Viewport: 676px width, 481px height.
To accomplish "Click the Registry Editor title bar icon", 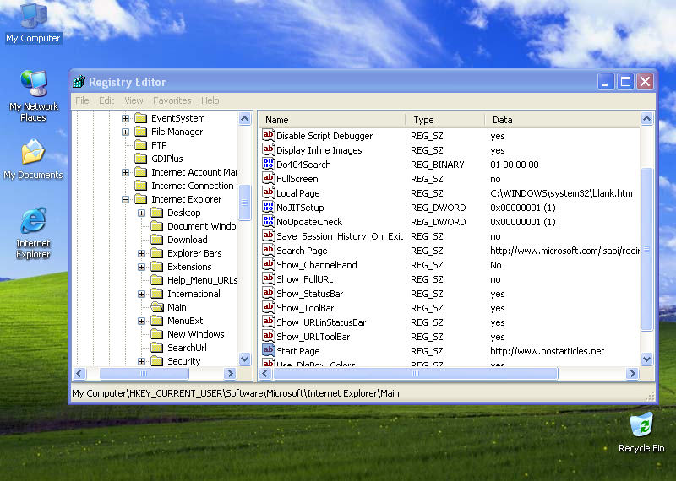I will (x=79, y=81).
